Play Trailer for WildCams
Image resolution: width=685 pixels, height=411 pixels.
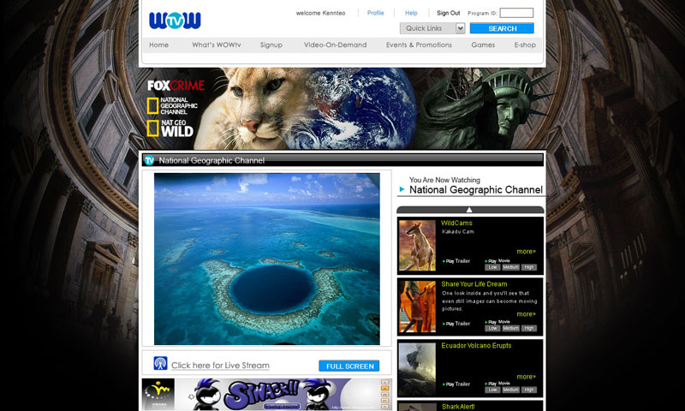pos(456,261)
